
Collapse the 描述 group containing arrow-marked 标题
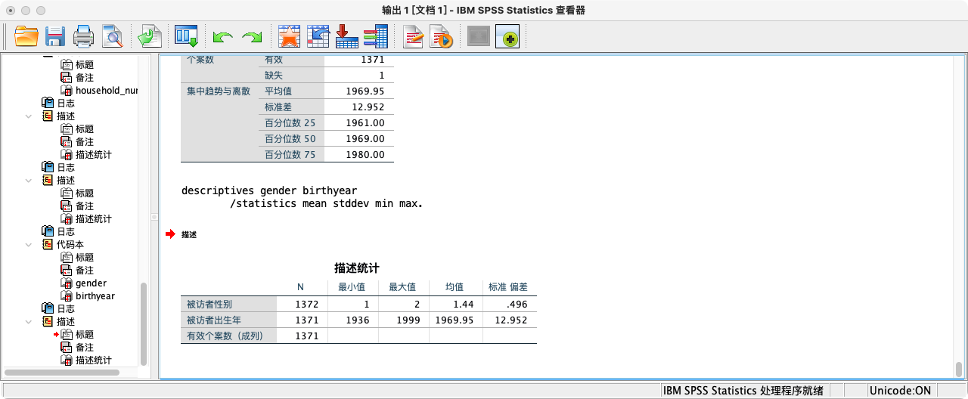(x=28, y=322)
